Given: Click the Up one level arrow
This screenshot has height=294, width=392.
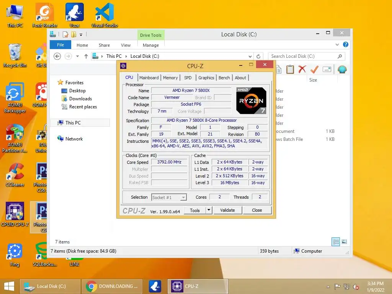Looking at the screenshot, I should tap(86, 56).
